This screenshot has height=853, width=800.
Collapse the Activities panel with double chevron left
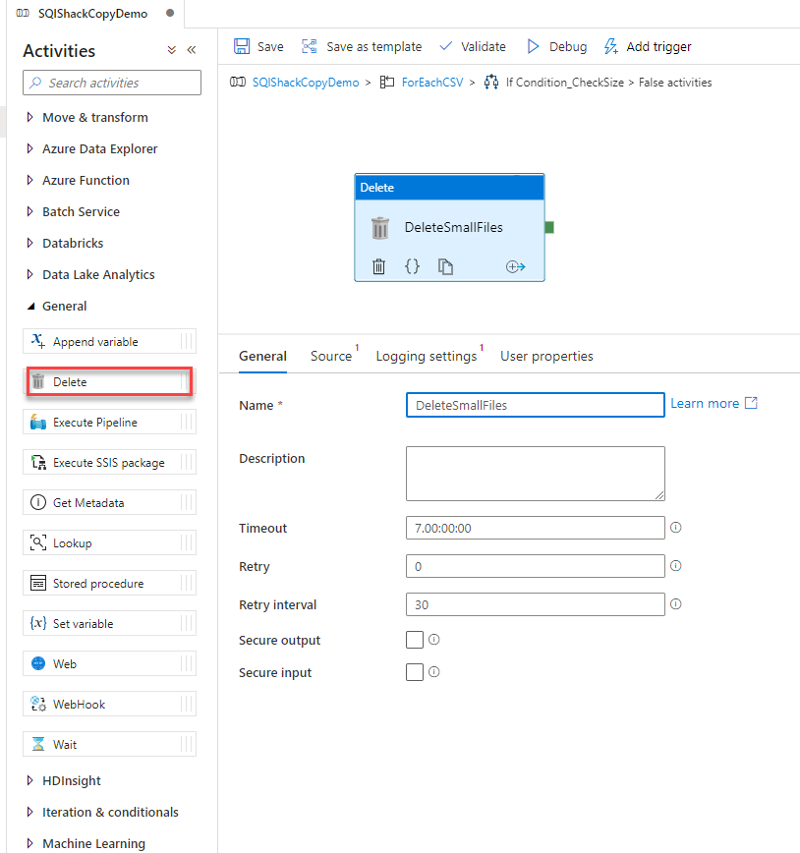pos(192,50)
